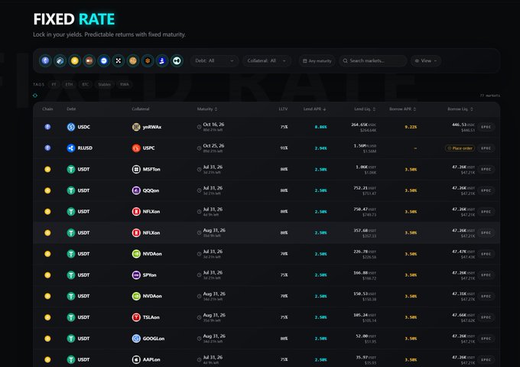
Task: Open the Debt: All dropdown
Action: coord(214,61)
